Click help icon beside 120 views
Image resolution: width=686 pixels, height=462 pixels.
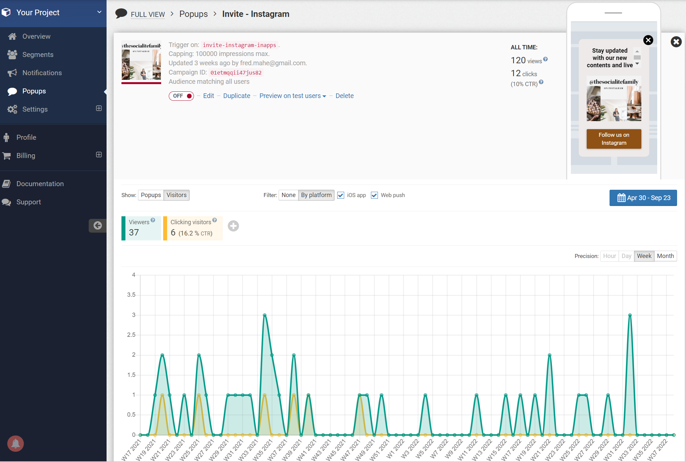pos(546,59)
